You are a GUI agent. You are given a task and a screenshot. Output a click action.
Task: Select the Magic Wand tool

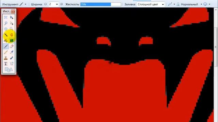[6, 35]
